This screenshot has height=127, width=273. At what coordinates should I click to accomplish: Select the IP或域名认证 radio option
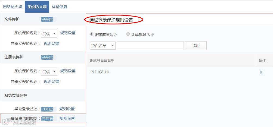92,34
